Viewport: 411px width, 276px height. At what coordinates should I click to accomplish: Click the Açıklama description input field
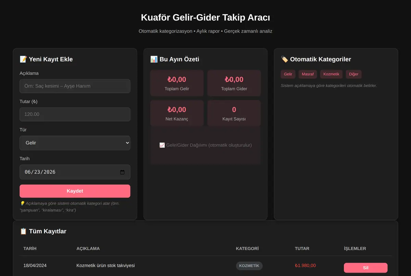[75, 86]
